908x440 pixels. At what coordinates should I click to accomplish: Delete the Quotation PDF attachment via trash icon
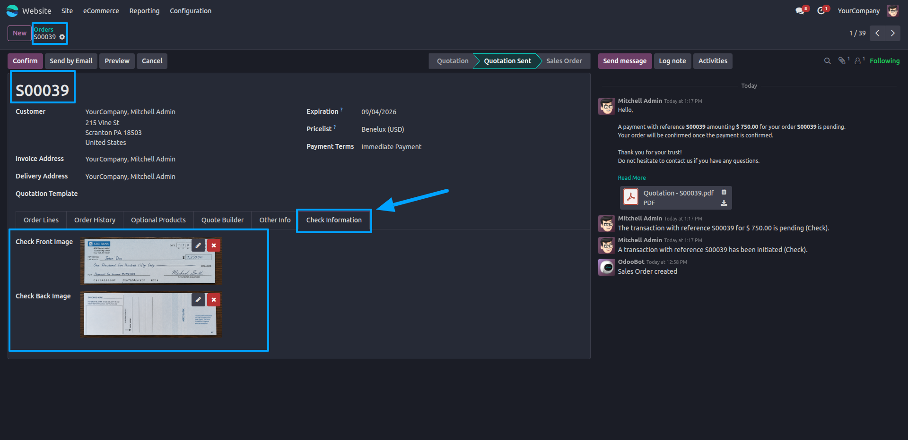pos(724,192)
